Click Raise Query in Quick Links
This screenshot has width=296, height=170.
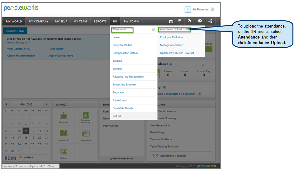coord(157,132)
